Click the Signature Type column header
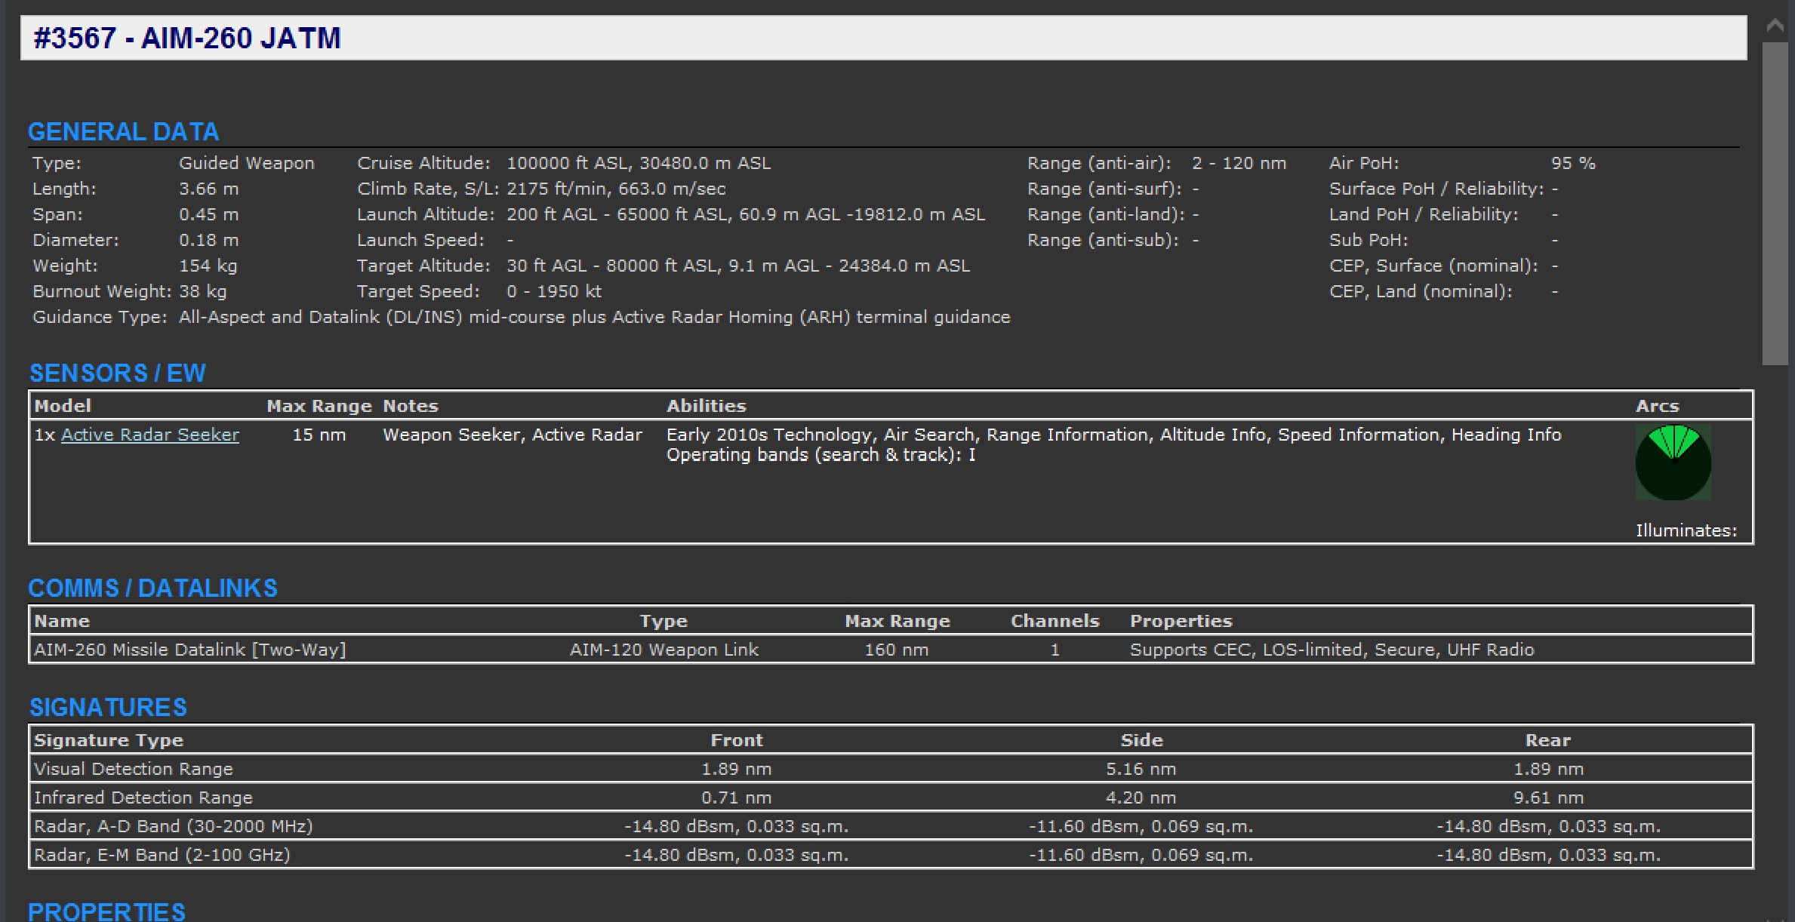The width and height of the screenshot is (1795, 922). point(108,739)
